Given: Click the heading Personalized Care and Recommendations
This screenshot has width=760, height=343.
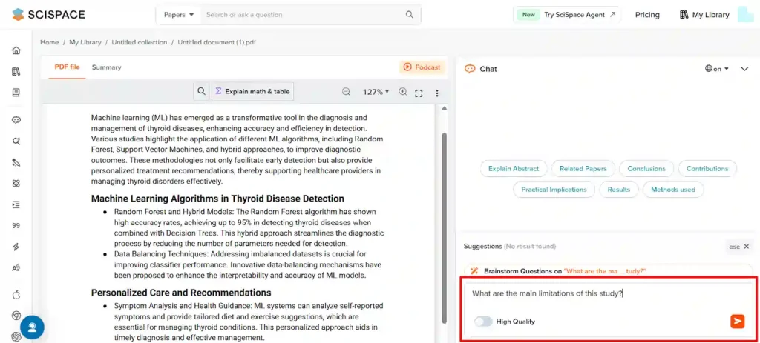Looking at the screenshot, I should coord(181,293).
